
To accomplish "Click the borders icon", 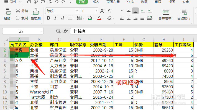I will point(70,18).
